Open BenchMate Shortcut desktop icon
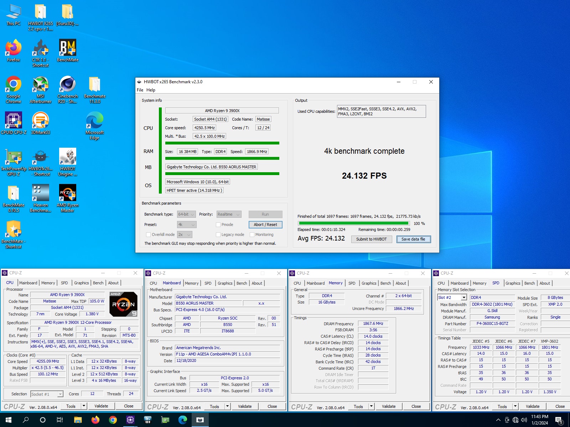 click(x=14, y=235)
